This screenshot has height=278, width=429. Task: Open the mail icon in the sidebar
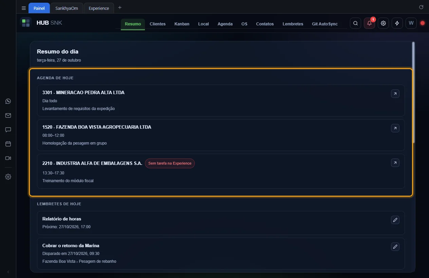pyautogui.click(x=8, y=115)
